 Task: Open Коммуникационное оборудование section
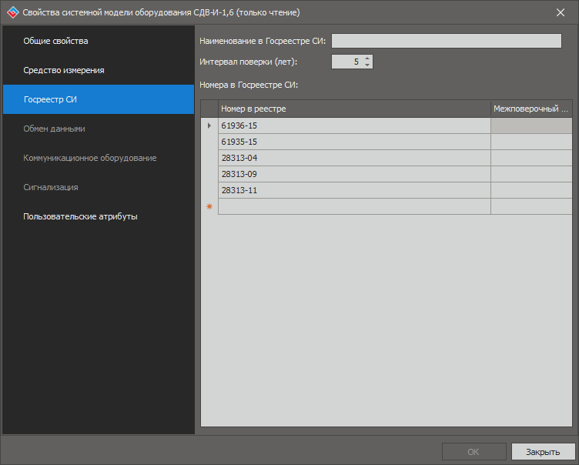tap(99, 158)
